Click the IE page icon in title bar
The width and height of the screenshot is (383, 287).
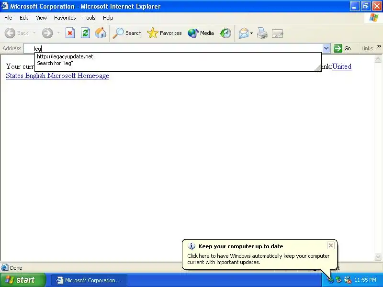[x=5, y=6]
